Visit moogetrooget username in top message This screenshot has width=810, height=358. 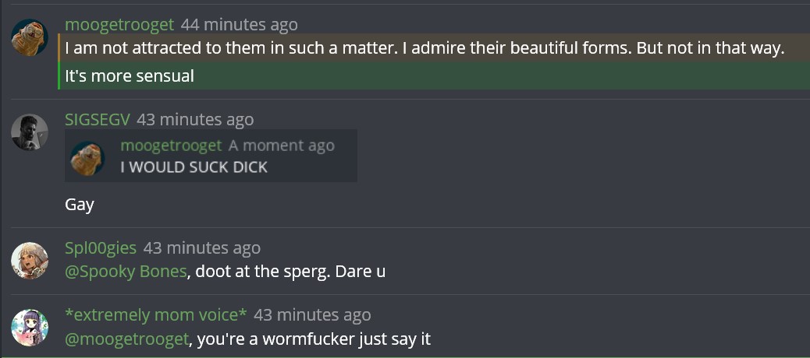pos(119,24)
